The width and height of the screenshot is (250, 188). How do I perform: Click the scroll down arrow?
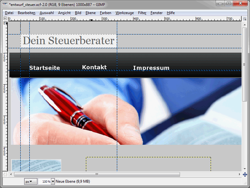245,169
